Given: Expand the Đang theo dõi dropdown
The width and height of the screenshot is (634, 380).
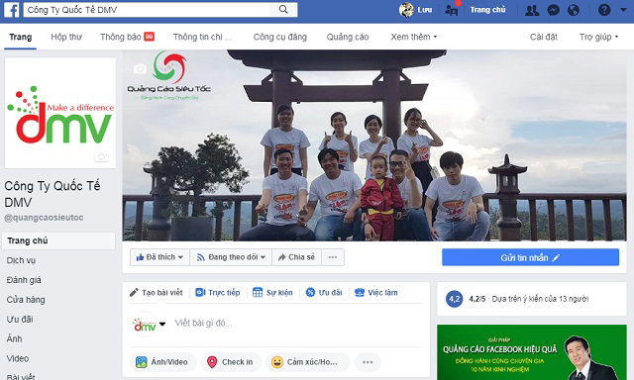Looking at the screenshot, I should pyautogui.click(x=231, y=257).
